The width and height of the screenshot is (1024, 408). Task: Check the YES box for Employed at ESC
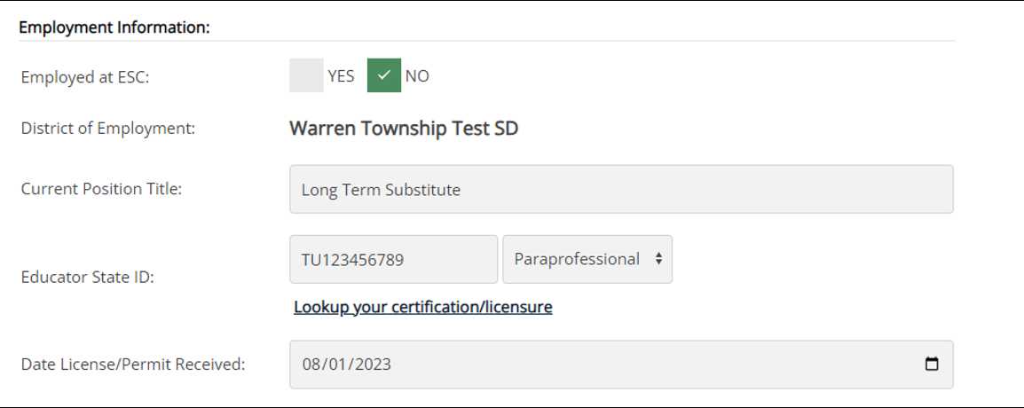(x=306, y=76)
